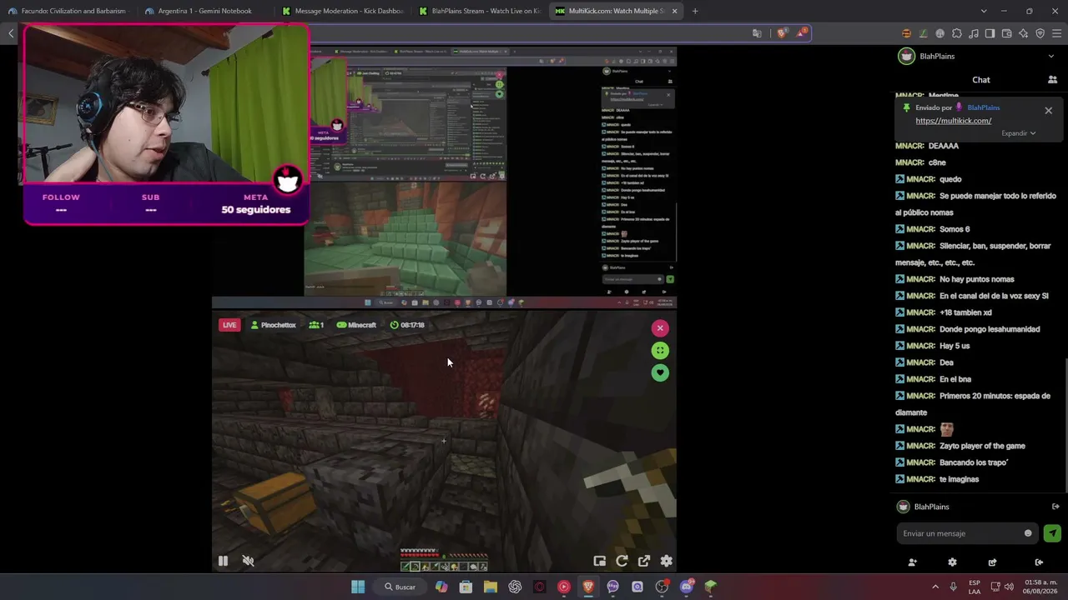The height and width of the screenshot is (600, 1068).
Task: Click the add-user icon below chat
Action: tap(912, 562)
